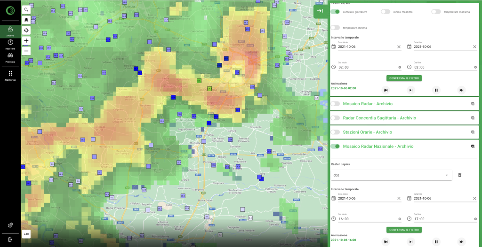The image size is (482, 247).
Task: Pause animation in 02:00 section
Action: [436, 90]
